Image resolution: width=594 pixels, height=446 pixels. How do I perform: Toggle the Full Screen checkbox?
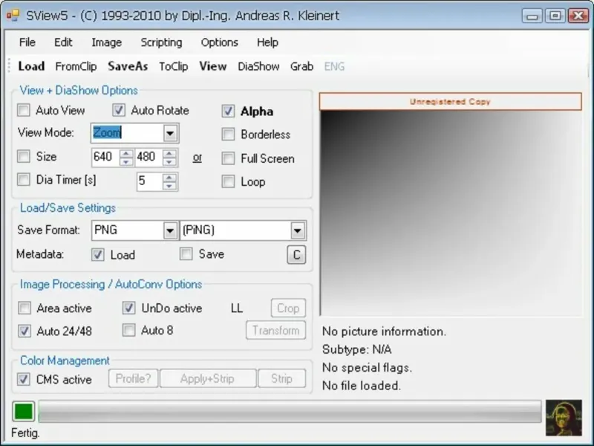[x=228, y=158]
